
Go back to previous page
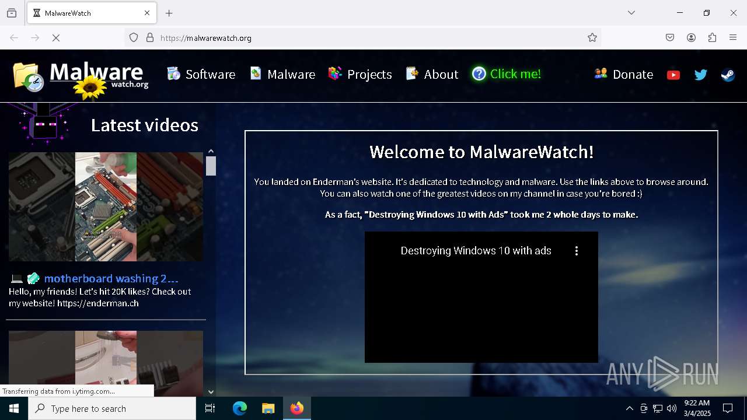14,38
